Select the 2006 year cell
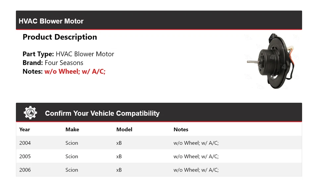 point(25,170)
